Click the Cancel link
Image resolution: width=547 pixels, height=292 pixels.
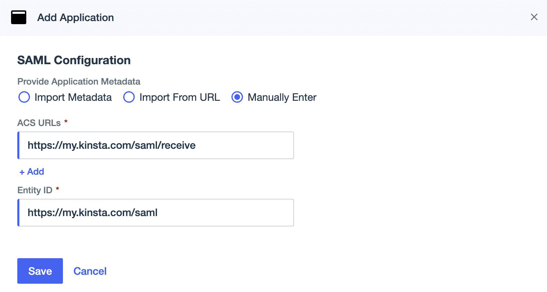[x=90, y=271]
